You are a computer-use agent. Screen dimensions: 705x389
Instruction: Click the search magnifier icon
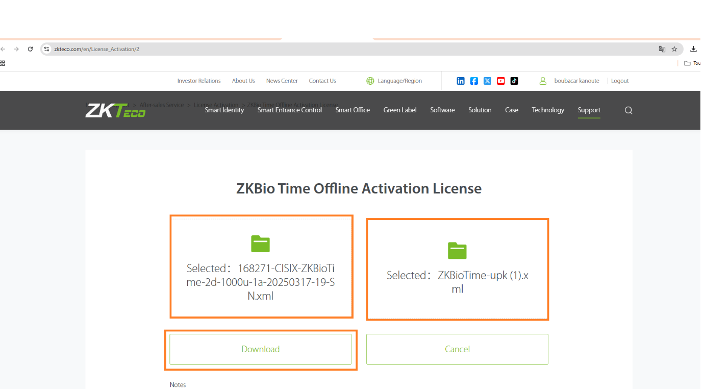628,110
